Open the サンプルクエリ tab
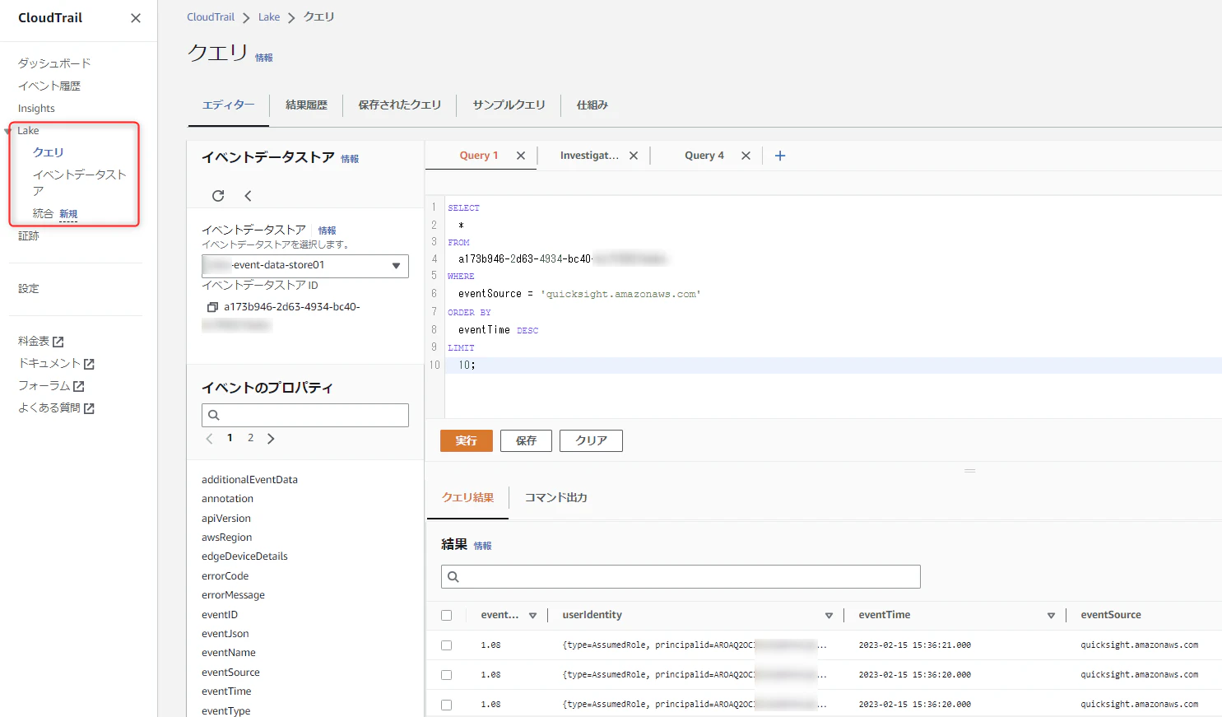 click(509, 105)
